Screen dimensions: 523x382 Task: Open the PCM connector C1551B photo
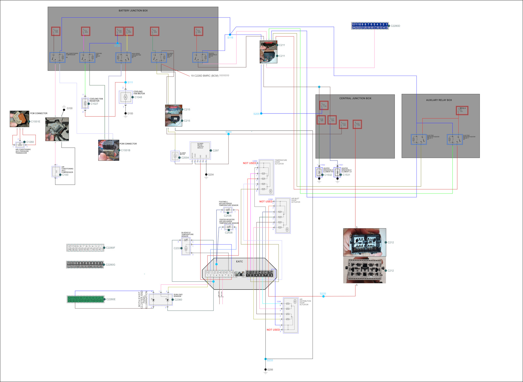click(x=109, y=150)
